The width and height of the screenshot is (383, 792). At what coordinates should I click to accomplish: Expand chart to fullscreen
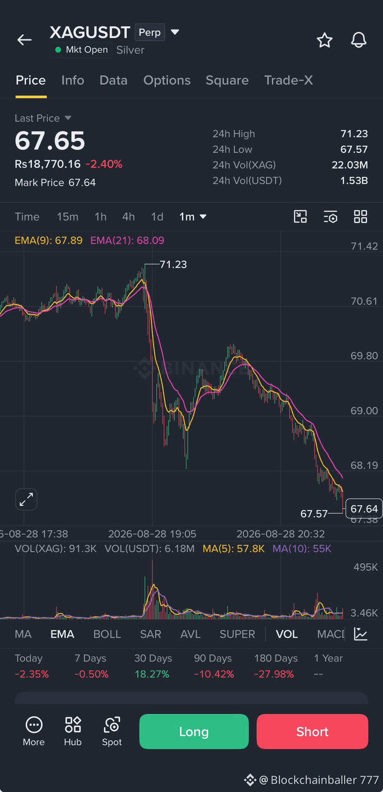click(26, 499)
